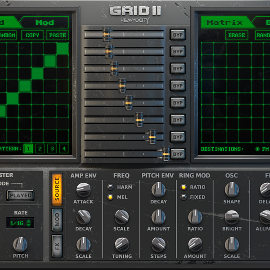Toggle the fourth row BYP button

(x=178, y=85)
